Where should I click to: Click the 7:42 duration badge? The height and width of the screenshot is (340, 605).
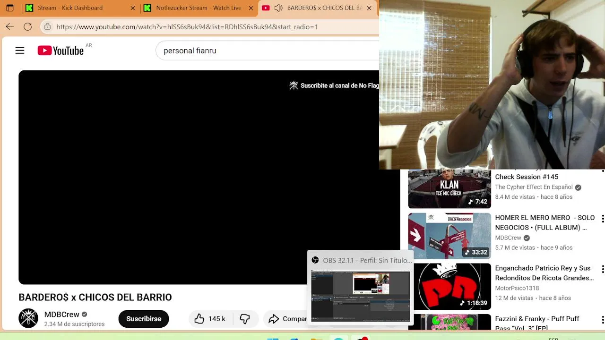477,202
